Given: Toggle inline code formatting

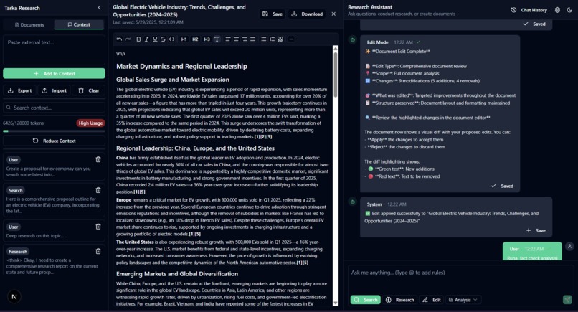Looking at the screenshot, I should tap(172, 39).
